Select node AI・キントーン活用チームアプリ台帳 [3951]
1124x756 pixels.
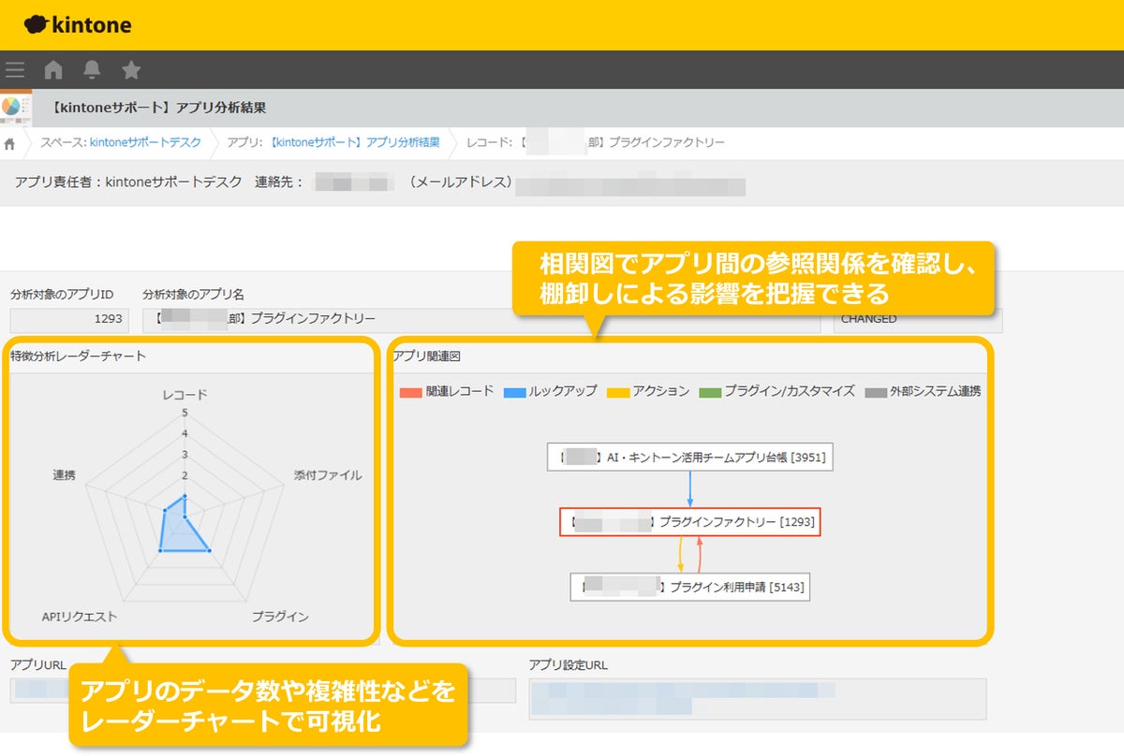click(x=690, y=457)
